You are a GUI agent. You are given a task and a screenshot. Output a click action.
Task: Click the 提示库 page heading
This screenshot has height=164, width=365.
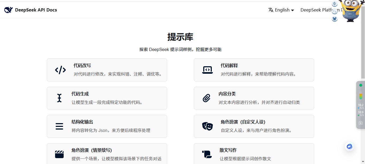tap(180, 37)
